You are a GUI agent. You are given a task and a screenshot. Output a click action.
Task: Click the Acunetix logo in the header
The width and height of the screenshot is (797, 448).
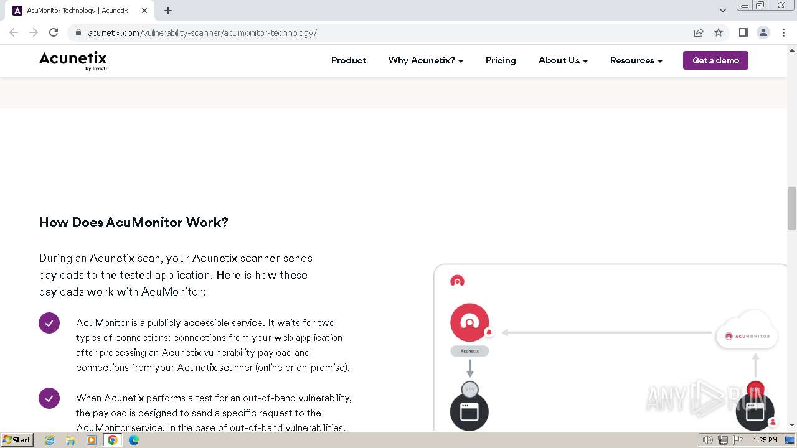tap(73, 60)
